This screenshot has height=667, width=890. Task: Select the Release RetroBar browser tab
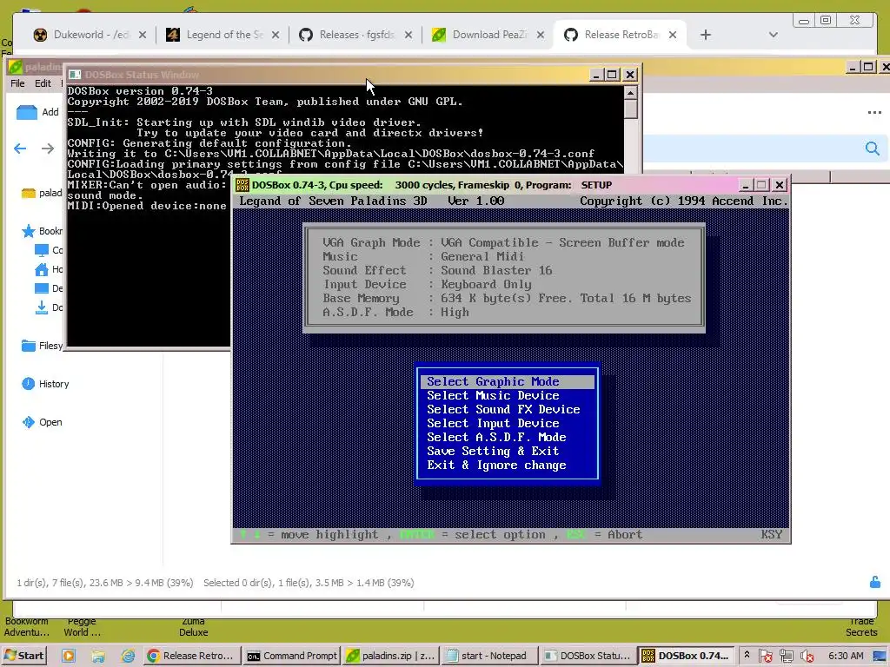point(620,35)
